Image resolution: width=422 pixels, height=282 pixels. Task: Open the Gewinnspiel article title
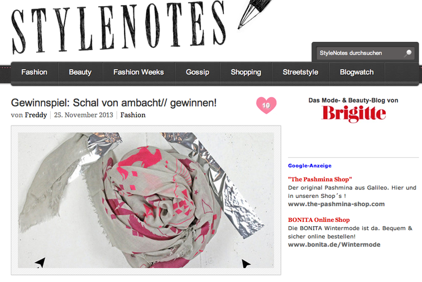click(114, 103)
